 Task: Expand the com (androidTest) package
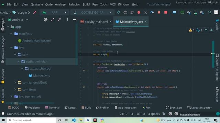click(x=15, y=82)
